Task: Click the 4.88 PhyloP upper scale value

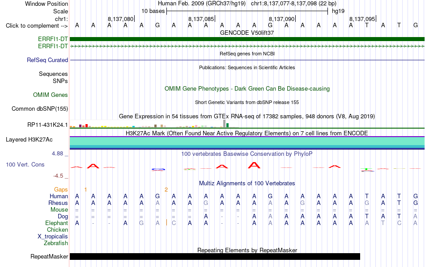Action: (x=57, y=154)
